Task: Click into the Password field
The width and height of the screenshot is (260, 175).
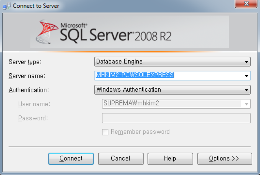Action: pos(176,118)
